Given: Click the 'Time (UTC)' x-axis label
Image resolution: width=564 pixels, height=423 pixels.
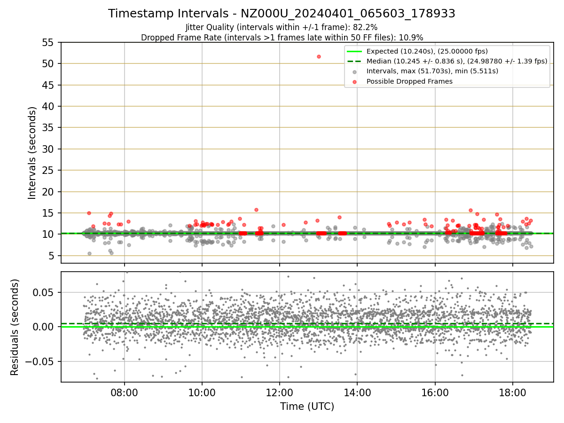Looking at the screenshot, I should [x=307, y=407].
